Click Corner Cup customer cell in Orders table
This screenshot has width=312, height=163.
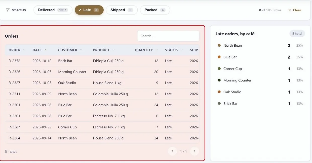pos(67,127)
